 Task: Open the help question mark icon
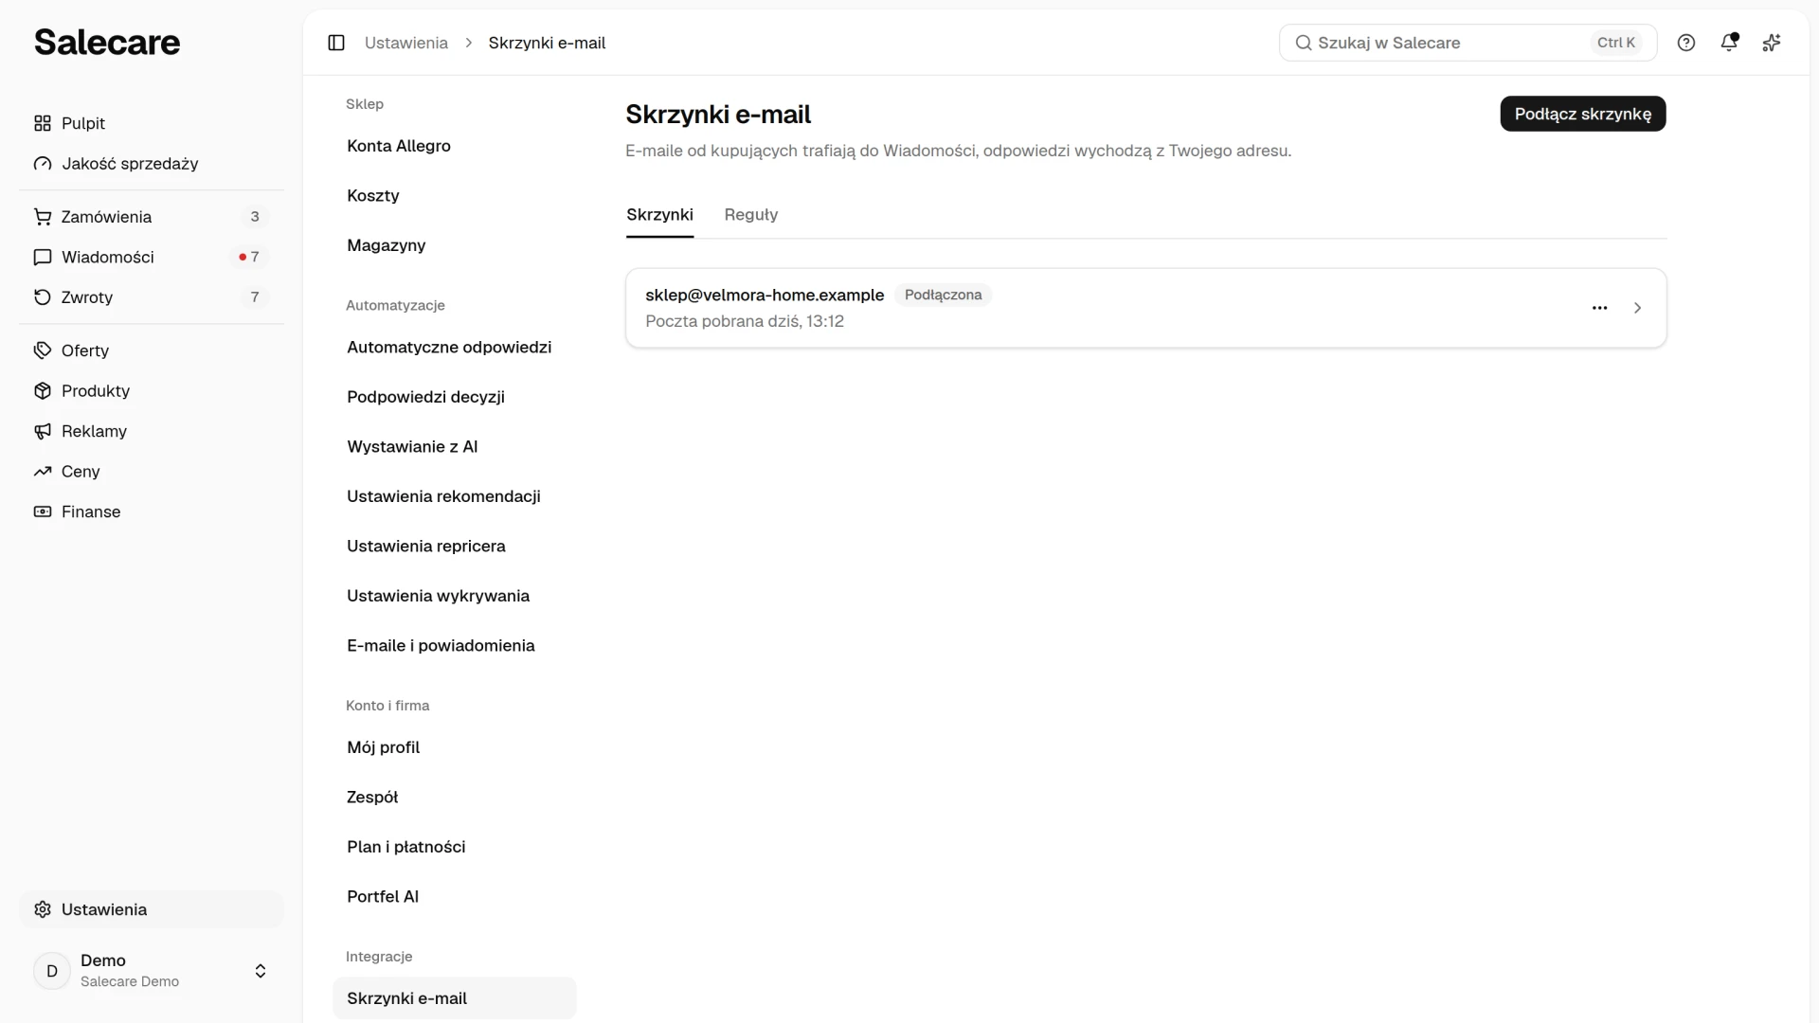(x=1686, y=43)
